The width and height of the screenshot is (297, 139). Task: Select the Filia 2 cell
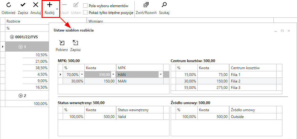coord(253,81)
